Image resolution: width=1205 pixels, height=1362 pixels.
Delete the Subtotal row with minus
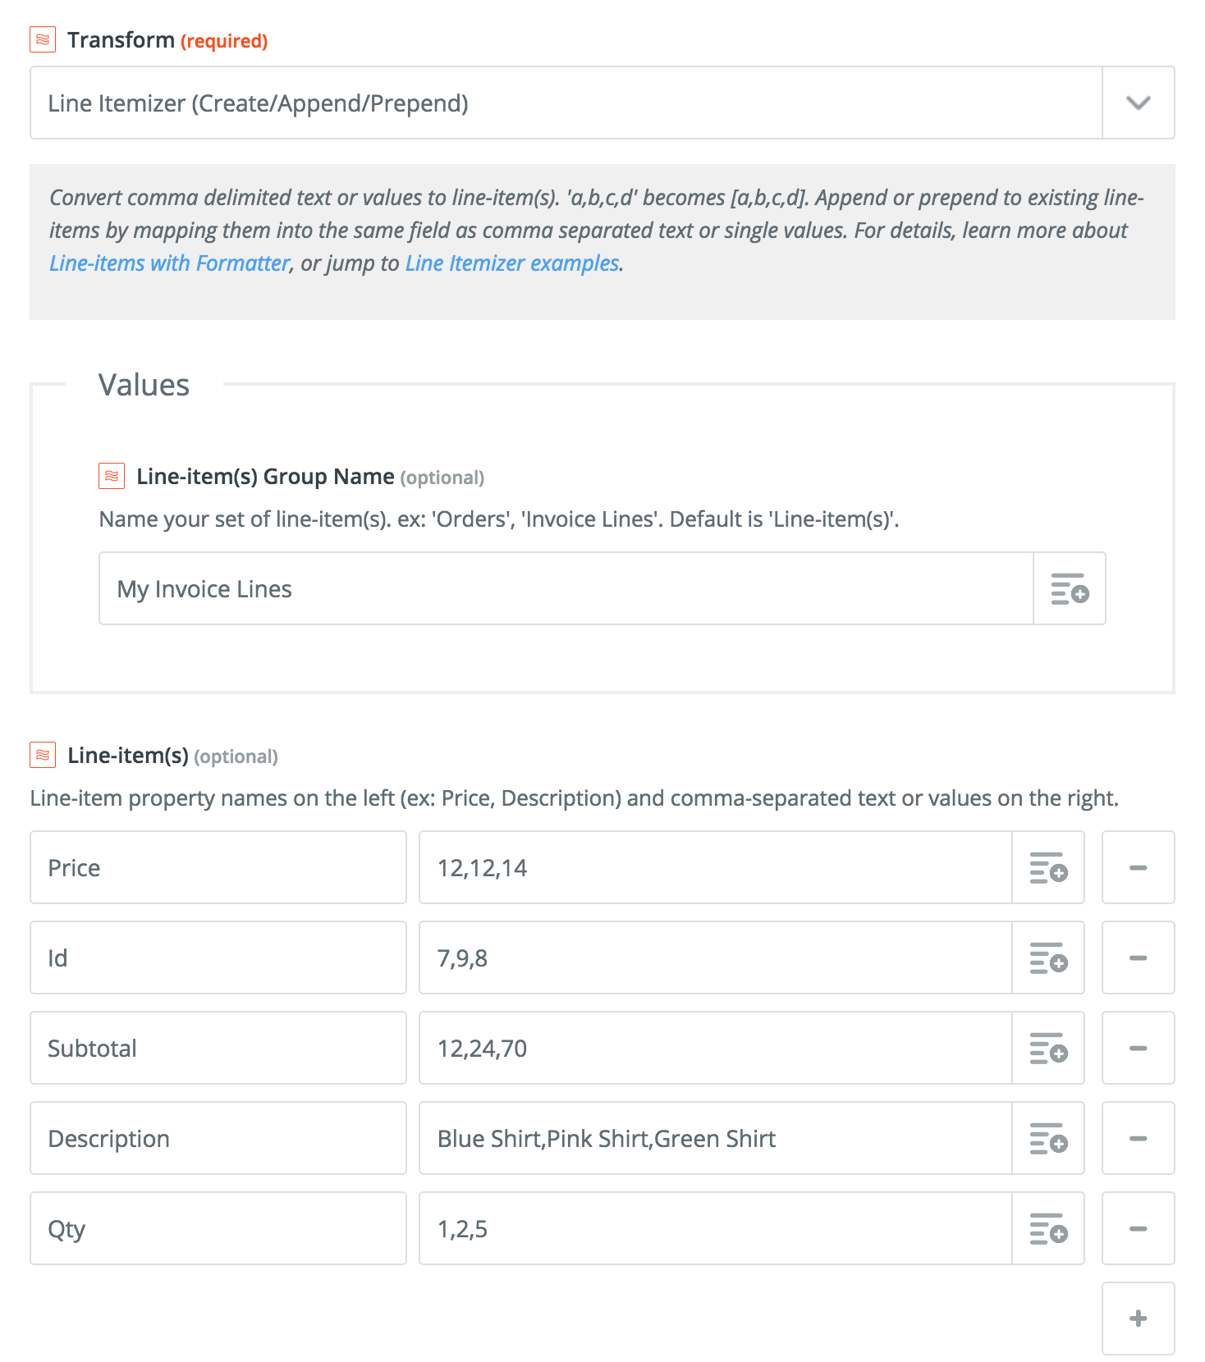point(1138,1049)
